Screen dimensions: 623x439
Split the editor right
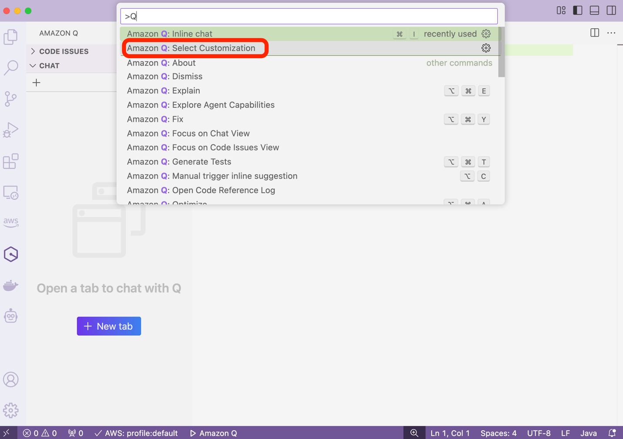(595, 33)
